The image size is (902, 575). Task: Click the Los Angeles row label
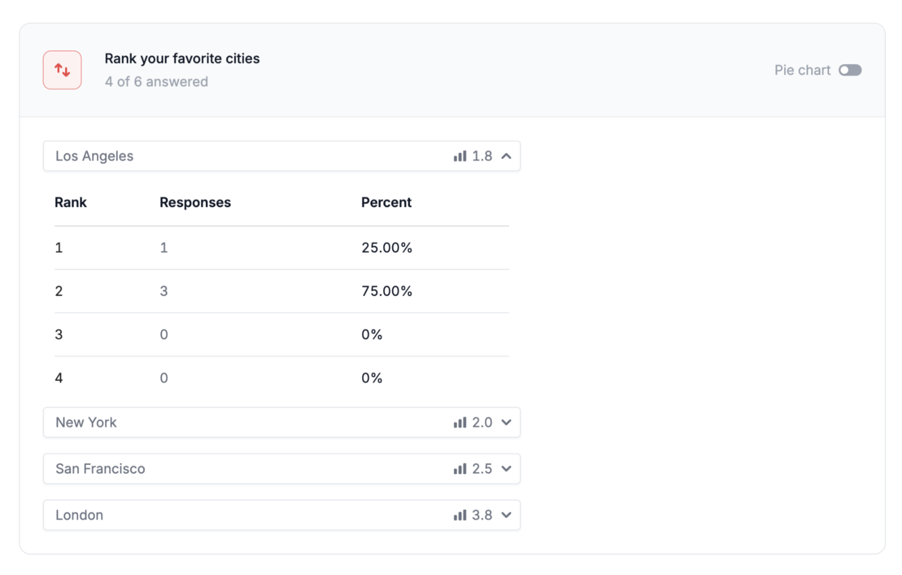point(94,156)
